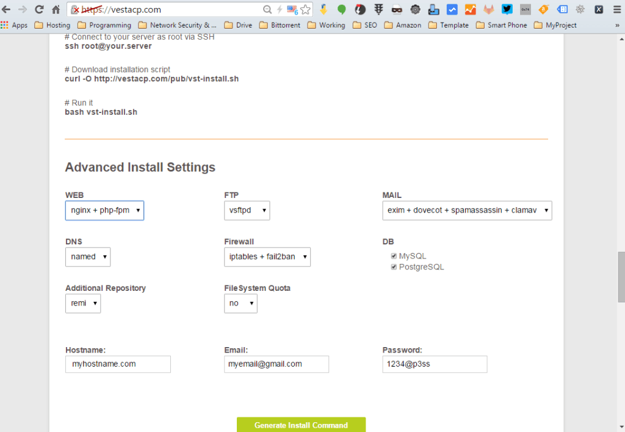Click the scrollbar down arrow

pos(621,427)
